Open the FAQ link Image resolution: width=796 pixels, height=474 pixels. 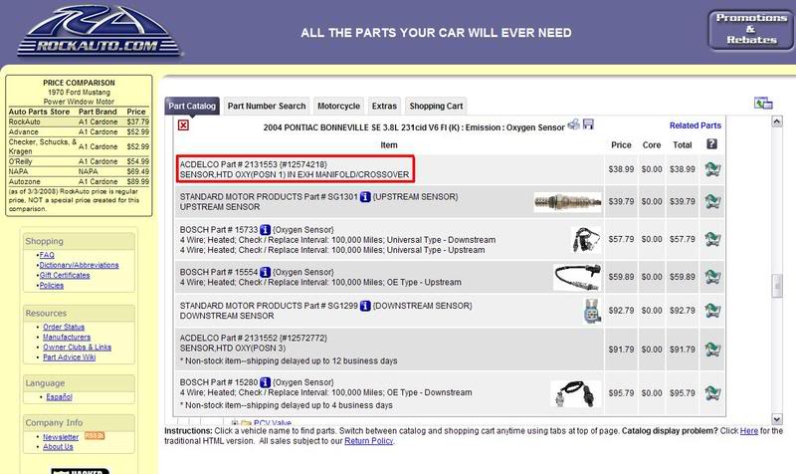pos(47,255)
